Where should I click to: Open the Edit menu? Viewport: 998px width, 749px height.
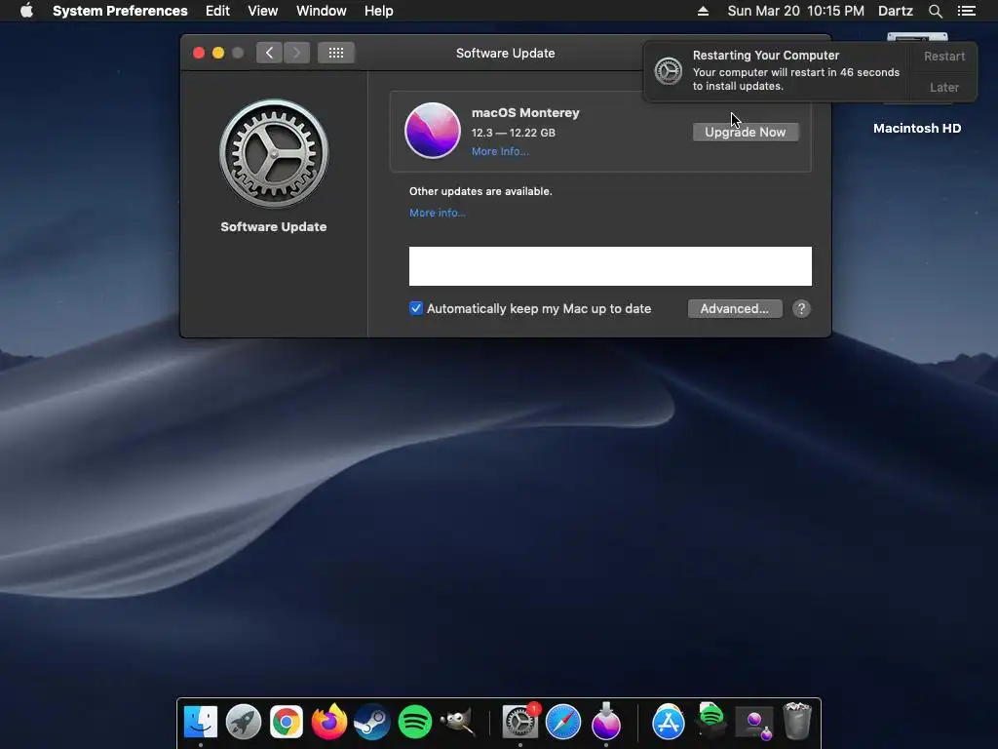pos(217,11)
